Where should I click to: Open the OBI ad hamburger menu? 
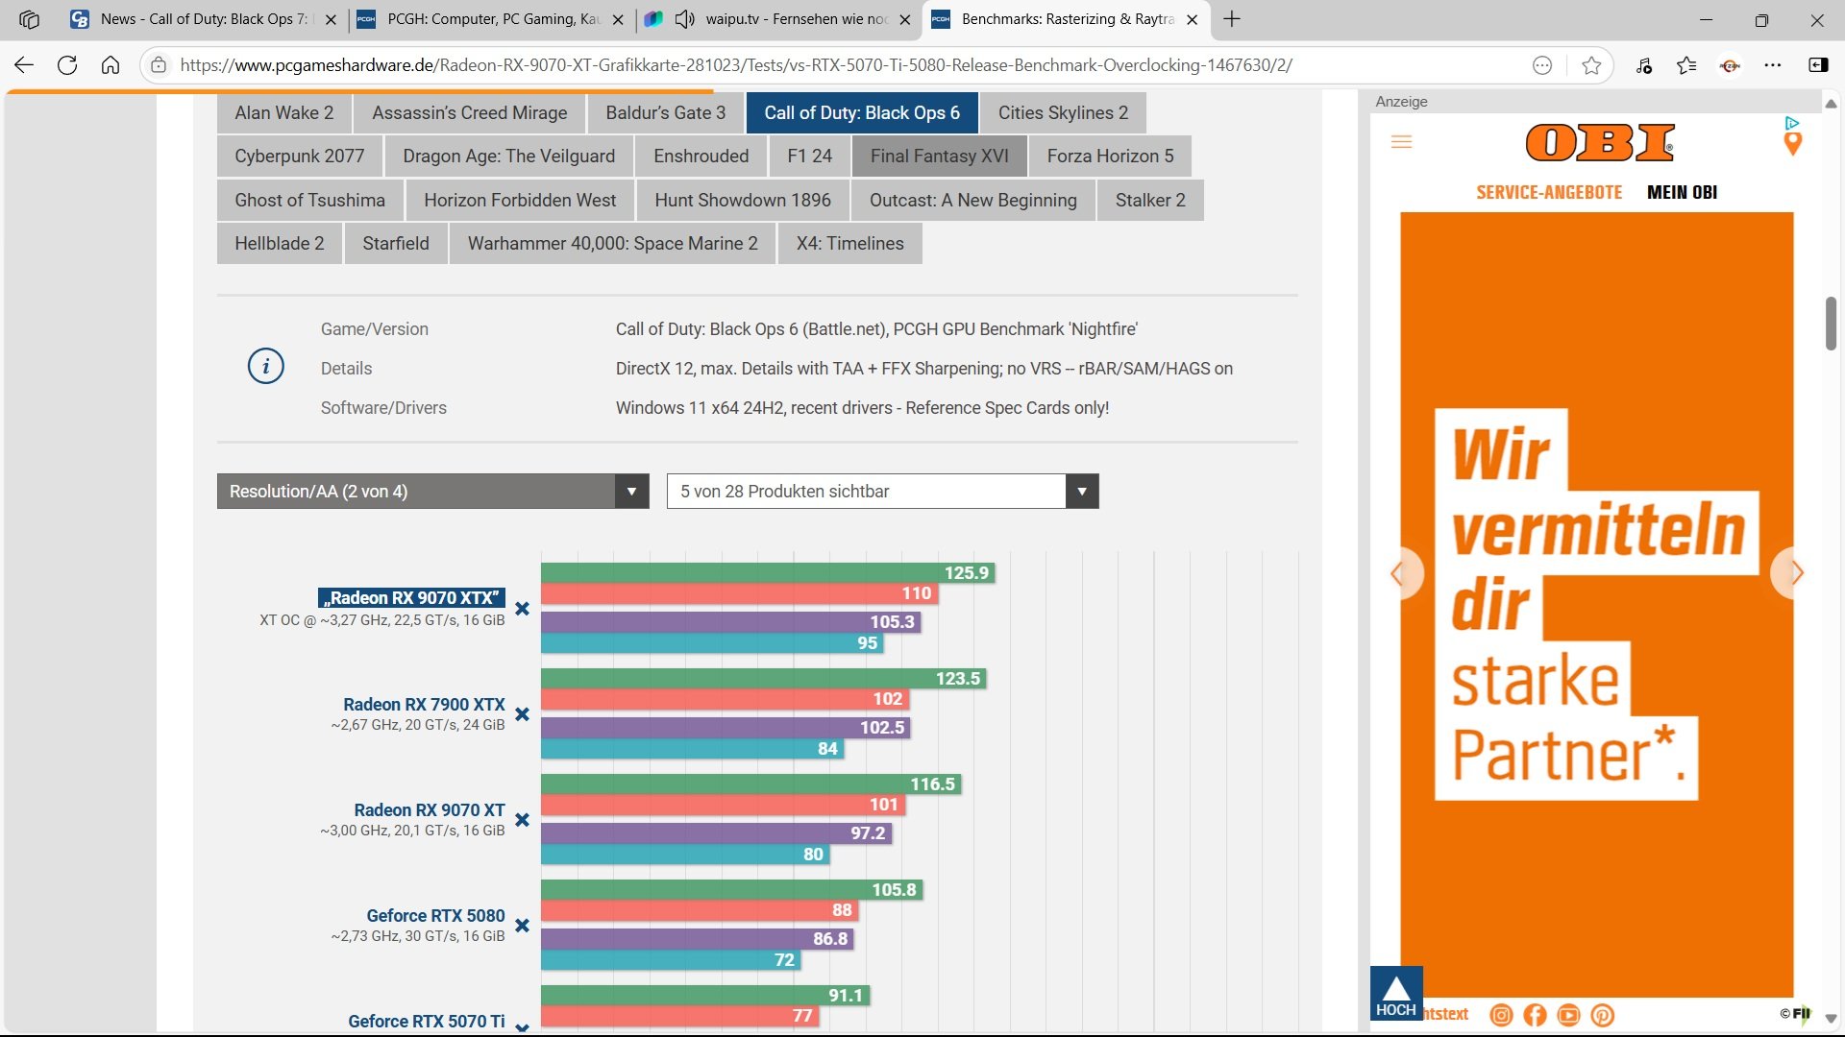coord(1401,142)
